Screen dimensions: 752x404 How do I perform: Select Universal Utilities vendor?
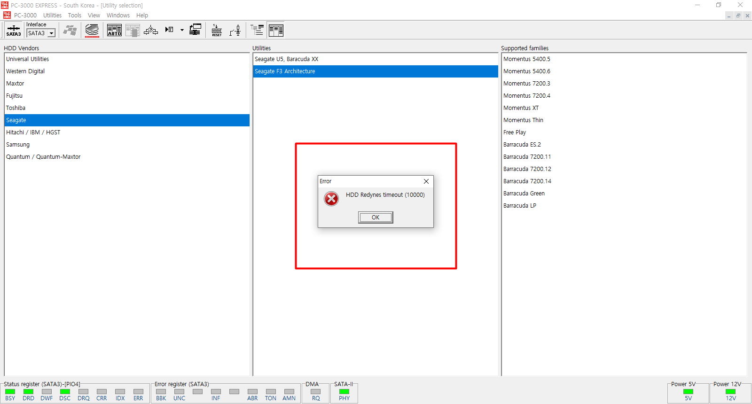[x=127, y=59]
